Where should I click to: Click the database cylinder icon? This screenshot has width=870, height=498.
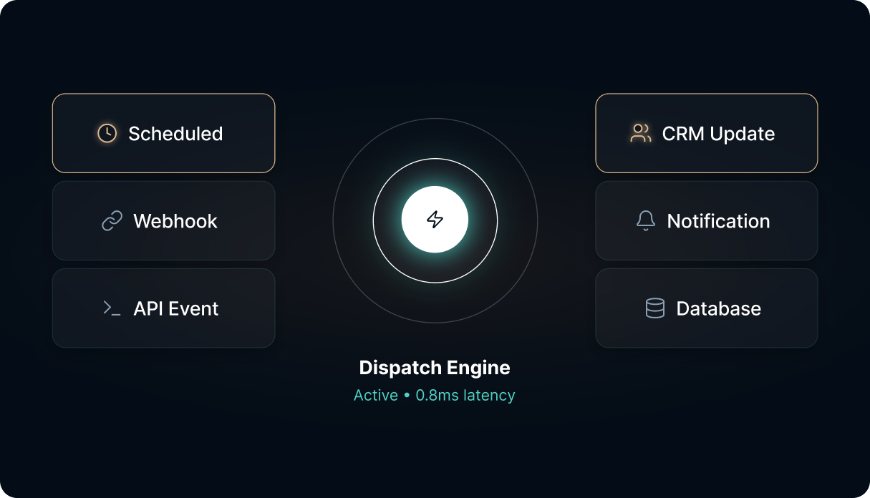pos(654,308)
